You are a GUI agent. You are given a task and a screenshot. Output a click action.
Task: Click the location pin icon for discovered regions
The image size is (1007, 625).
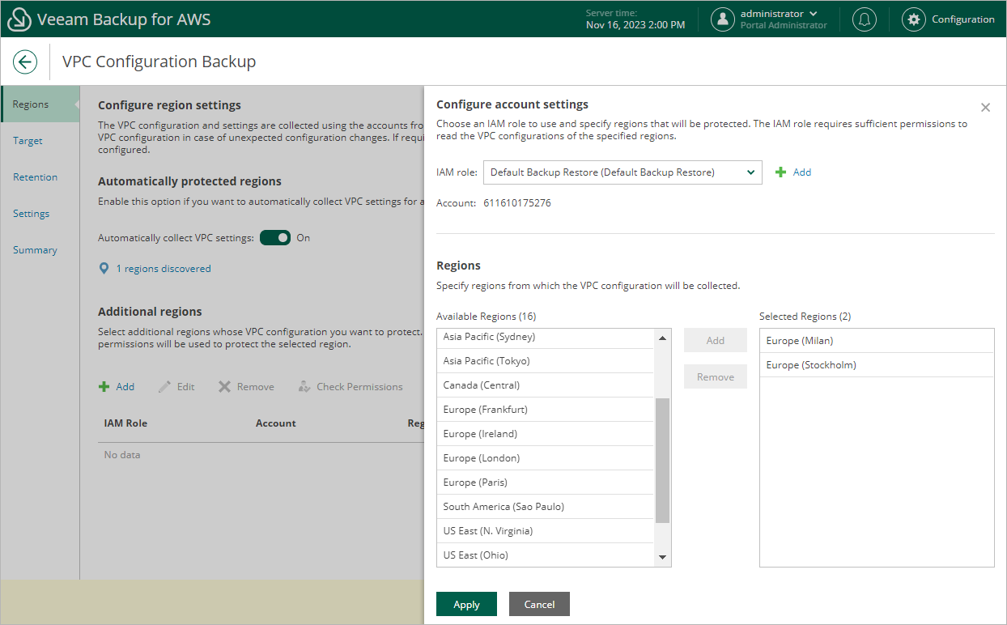coord(104,269)
